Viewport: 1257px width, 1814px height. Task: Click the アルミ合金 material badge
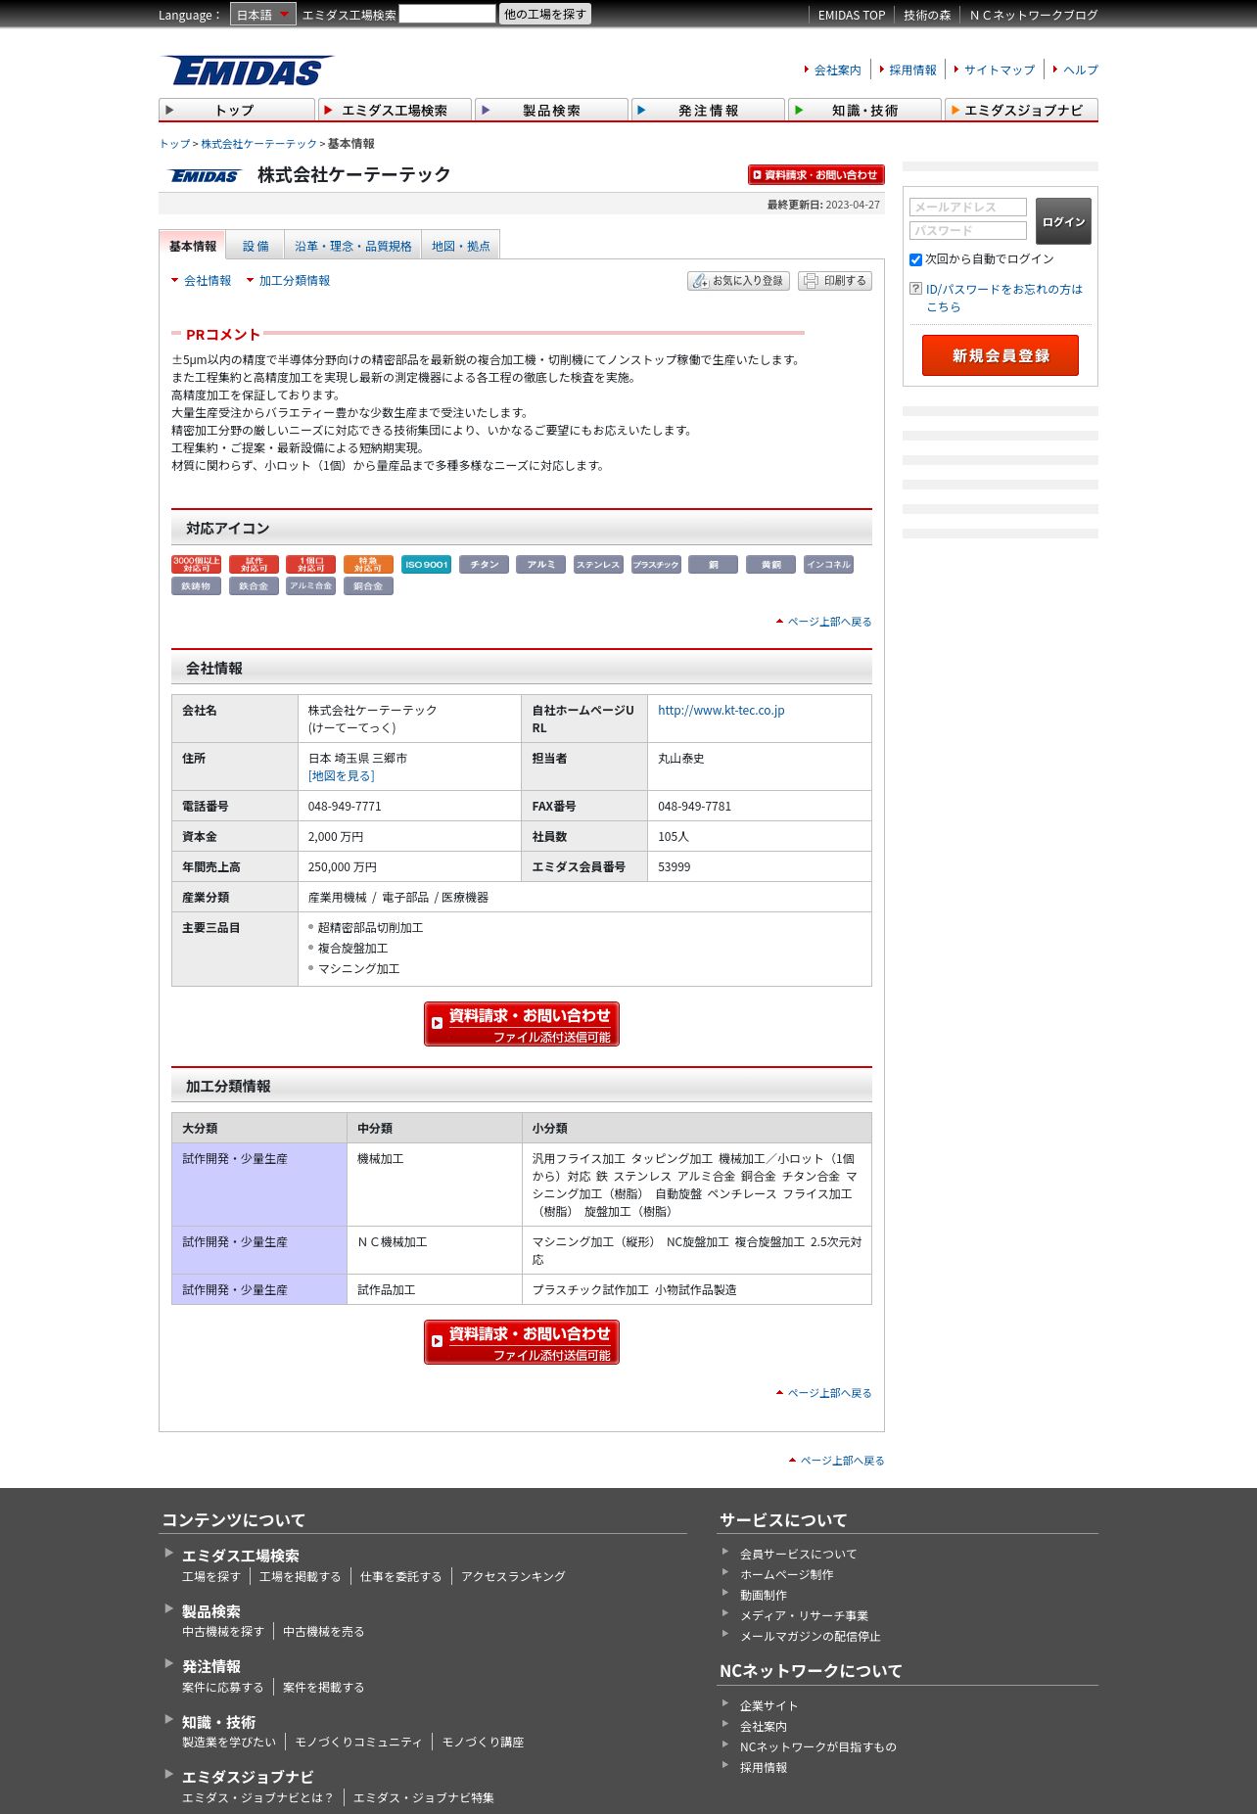[310, 586]
